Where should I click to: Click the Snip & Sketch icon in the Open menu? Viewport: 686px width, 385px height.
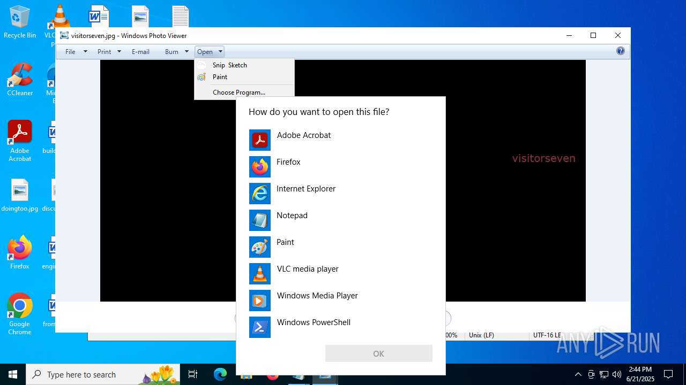coord(202,65)
